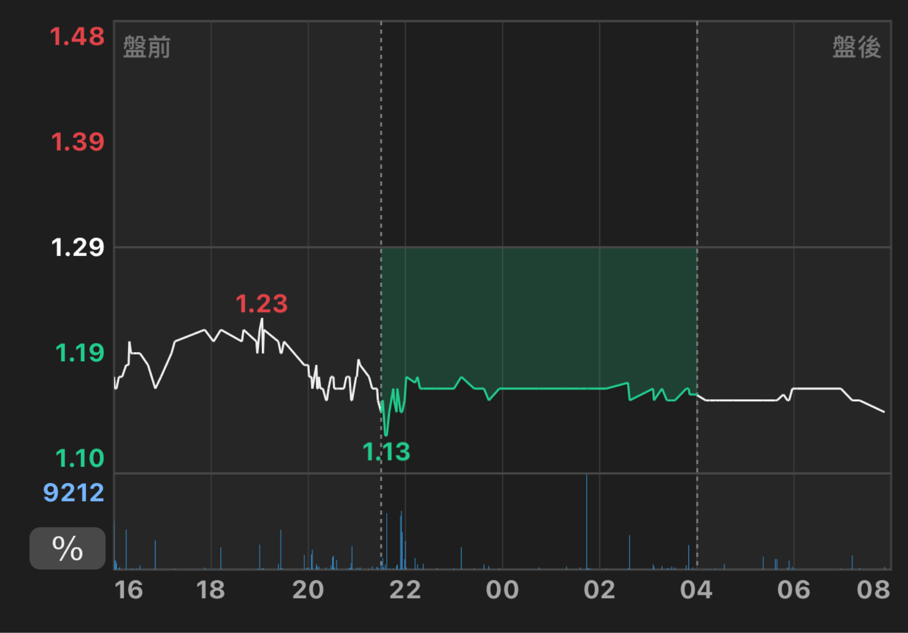Viewport: 908px width, 633px height.
Task: Click the 1.23 intraday high label
Action: click(261, 304)
